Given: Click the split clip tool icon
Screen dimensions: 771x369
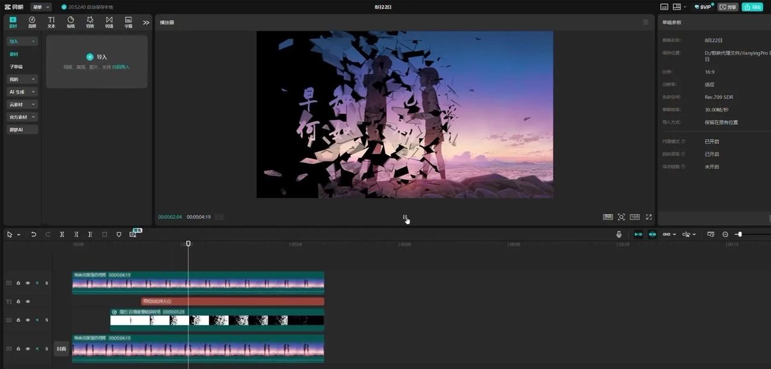Looking at the screenshot, I should coord(62,235).
